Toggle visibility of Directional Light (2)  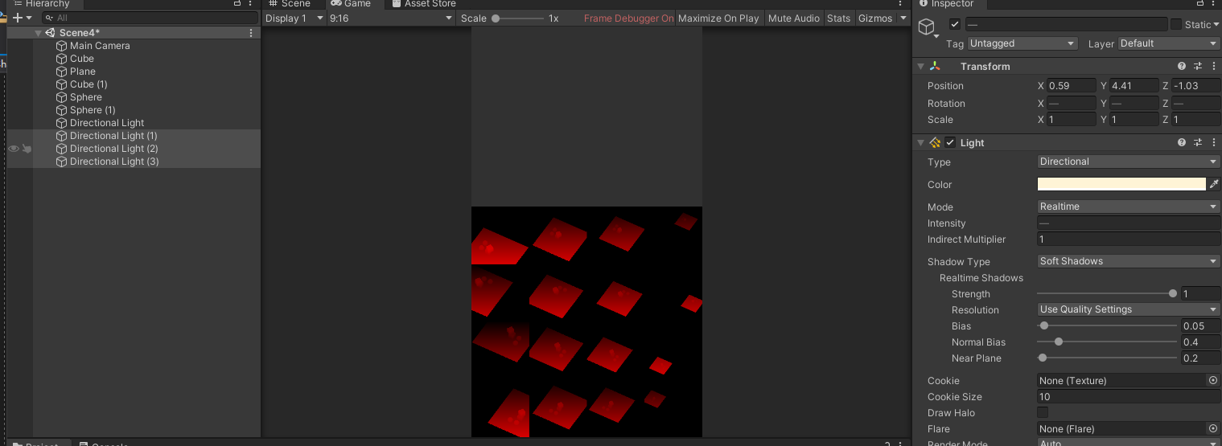[x=13, y=149]
